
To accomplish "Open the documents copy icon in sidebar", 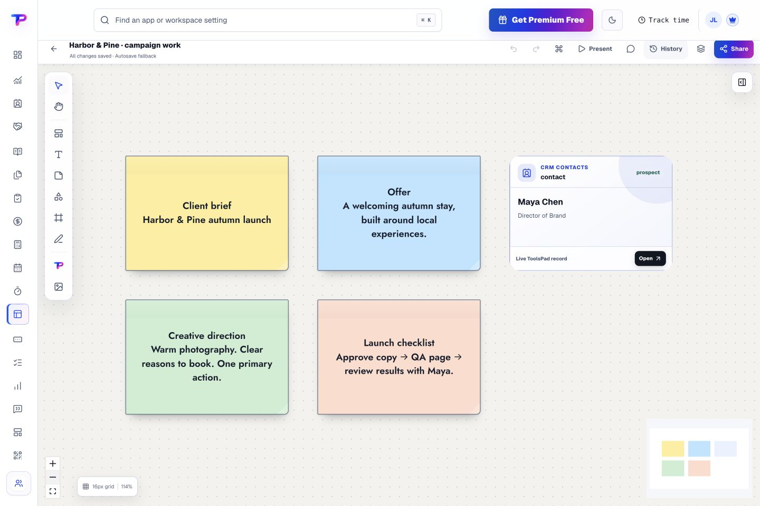I will tap(17, 175).
